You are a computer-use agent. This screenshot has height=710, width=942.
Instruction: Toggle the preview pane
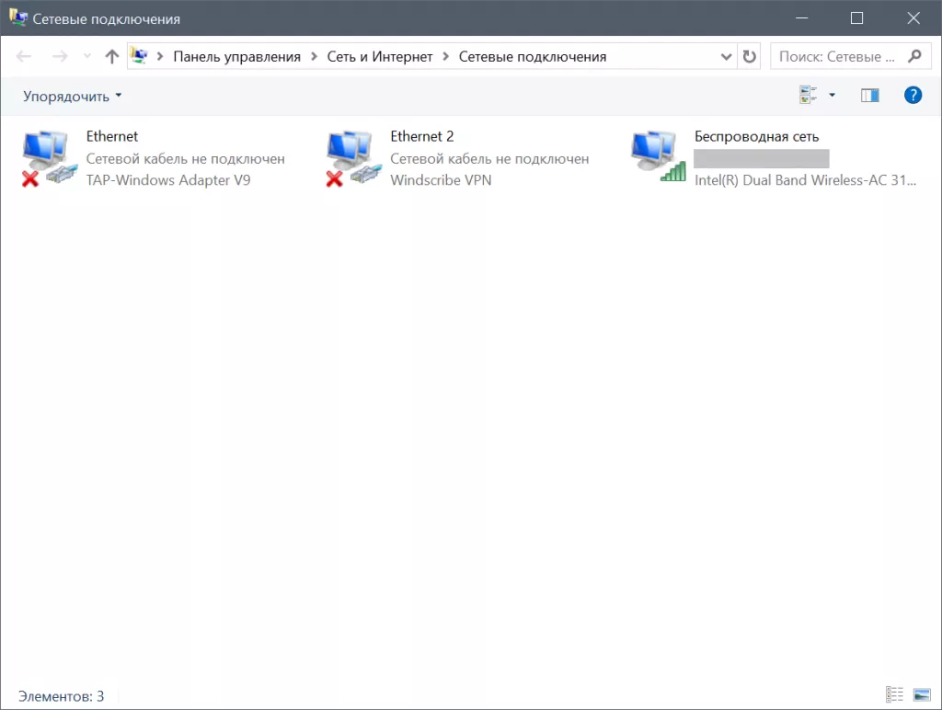[x=870, y=95]
